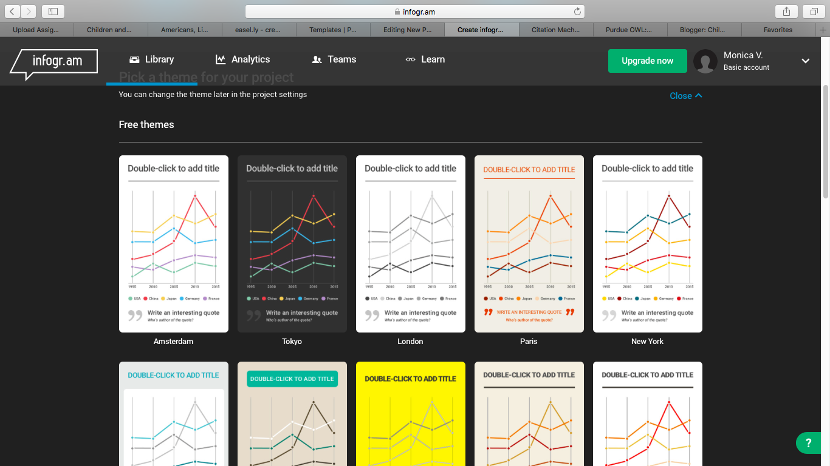The height and width of the screenshot is (466, 830).
Task: Switch to the Favorites tab
Action: click(778, 30)
